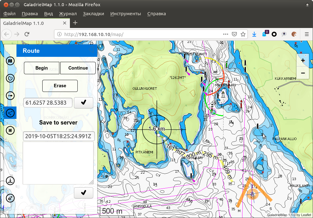The width and height of the screenshot is (313, 218).
Task: Open the Firefox downloads panel
Action: coord(254,34)
